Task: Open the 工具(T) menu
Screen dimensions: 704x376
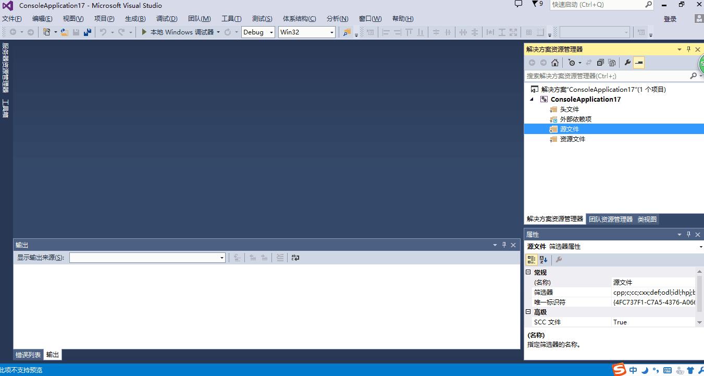Action: tap(231, 19)
